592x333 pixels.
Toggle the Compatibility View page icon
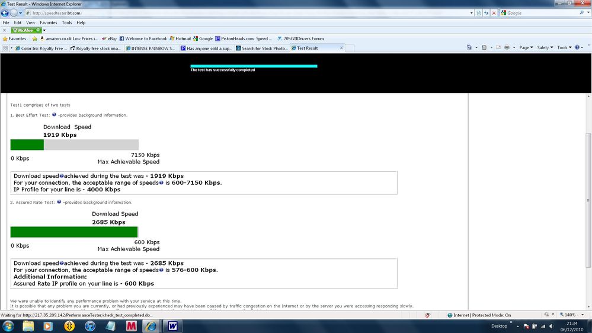point(479,13)
